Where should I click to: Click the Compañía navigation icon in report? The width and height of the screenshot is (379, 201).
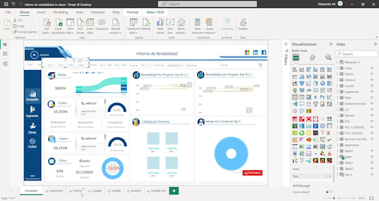[x=32, y=96]
